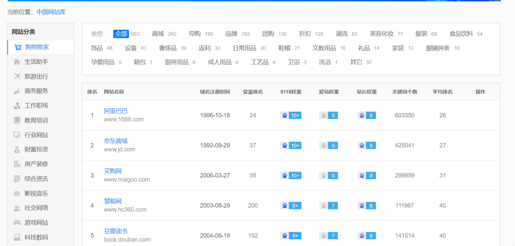Filter by 孕婴用品 type
515x246 pixels.
tap(103, 62)
